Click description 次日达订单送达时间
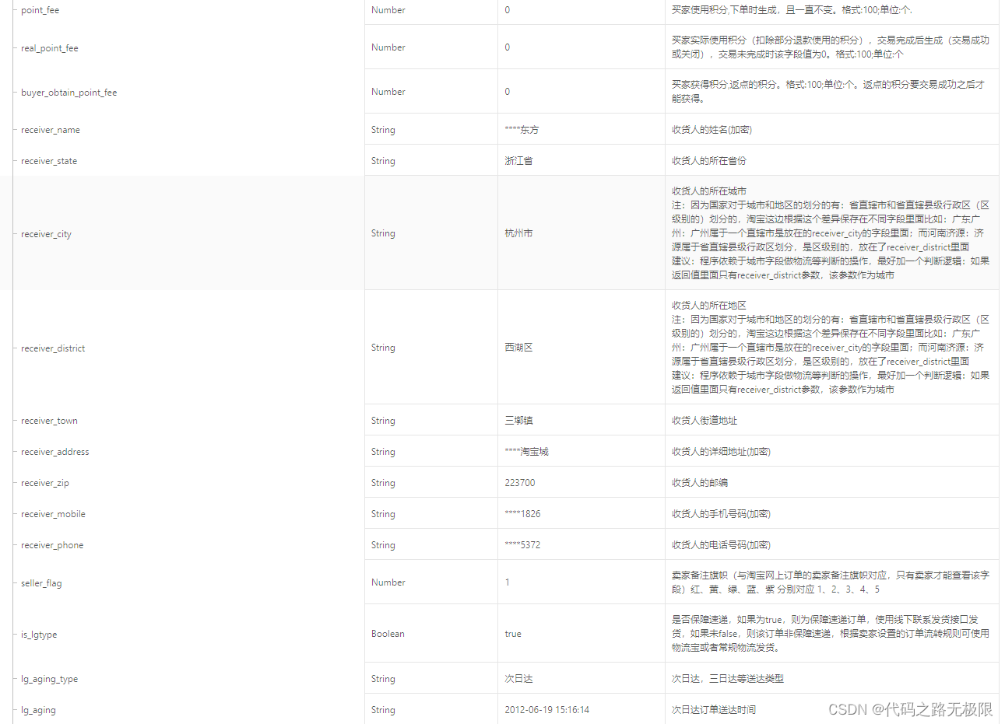 tap(713, 710)
